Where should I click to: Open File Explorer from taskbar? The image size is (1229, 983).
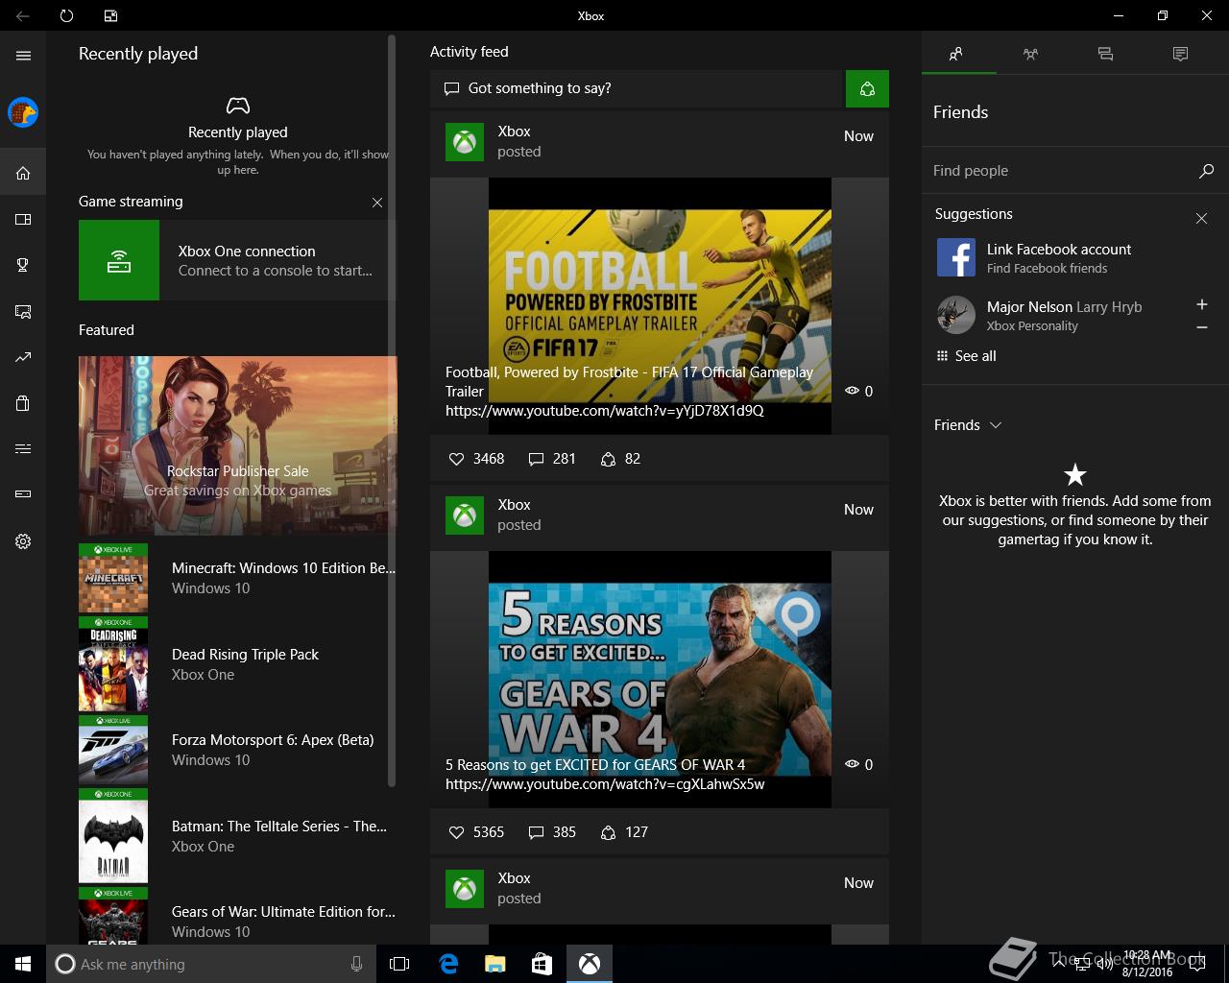click(x=494, y=964)
